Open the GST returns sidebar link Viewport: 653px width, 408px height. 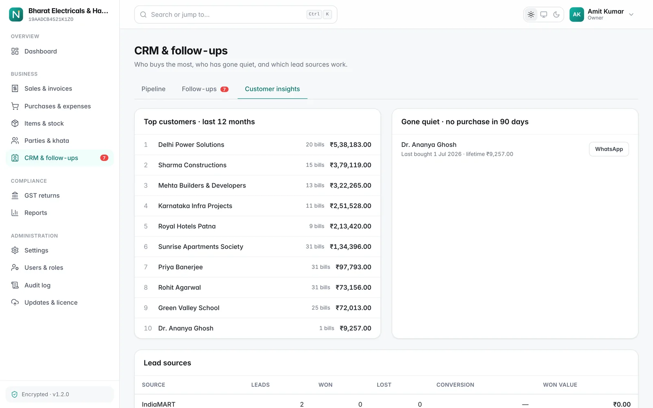(60, 195)
